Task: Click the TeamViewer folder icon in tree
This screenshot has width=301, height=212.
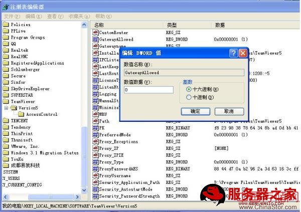Action: (x=6, y=101)
